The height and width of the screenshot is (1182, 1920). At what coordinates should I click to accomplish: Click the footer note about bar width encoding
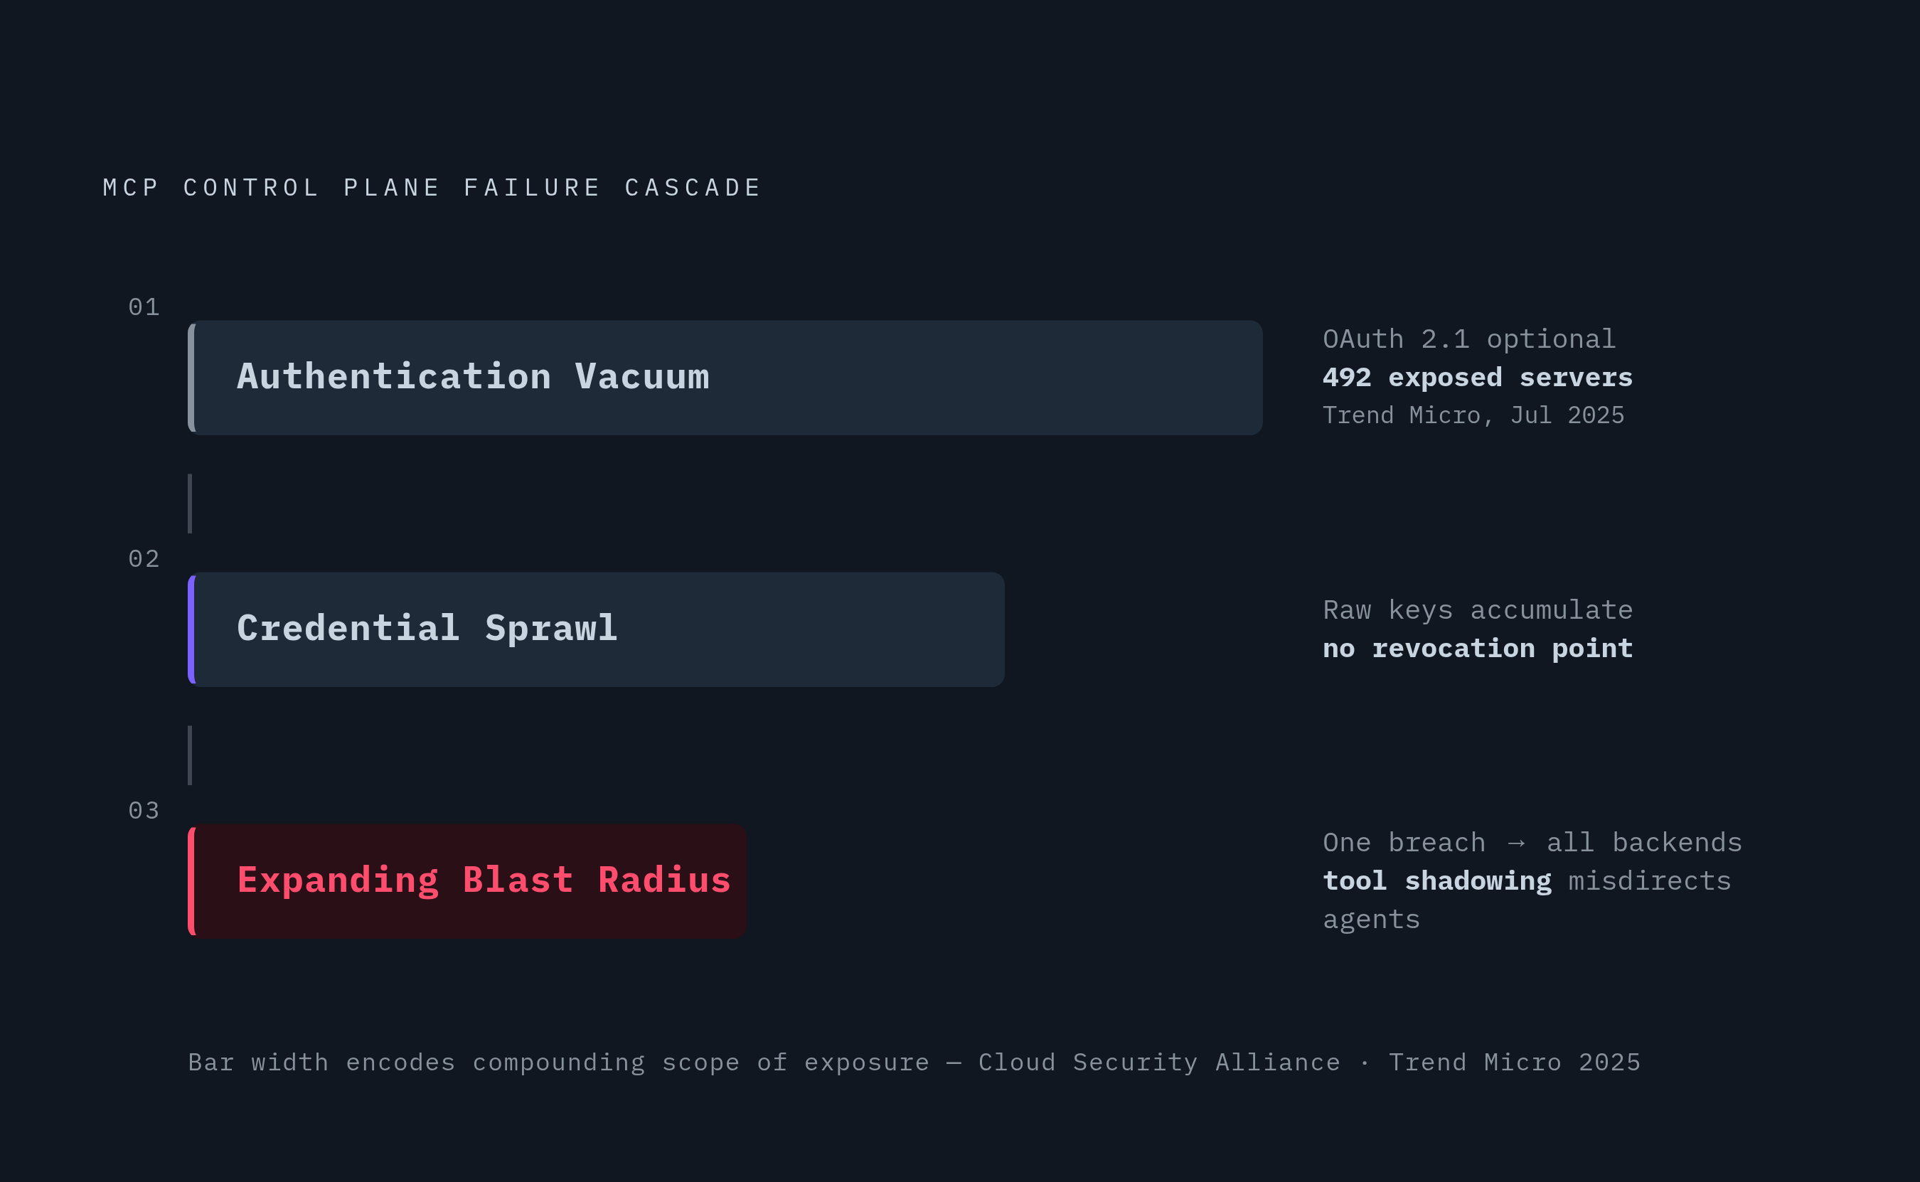pos(914,1063)
